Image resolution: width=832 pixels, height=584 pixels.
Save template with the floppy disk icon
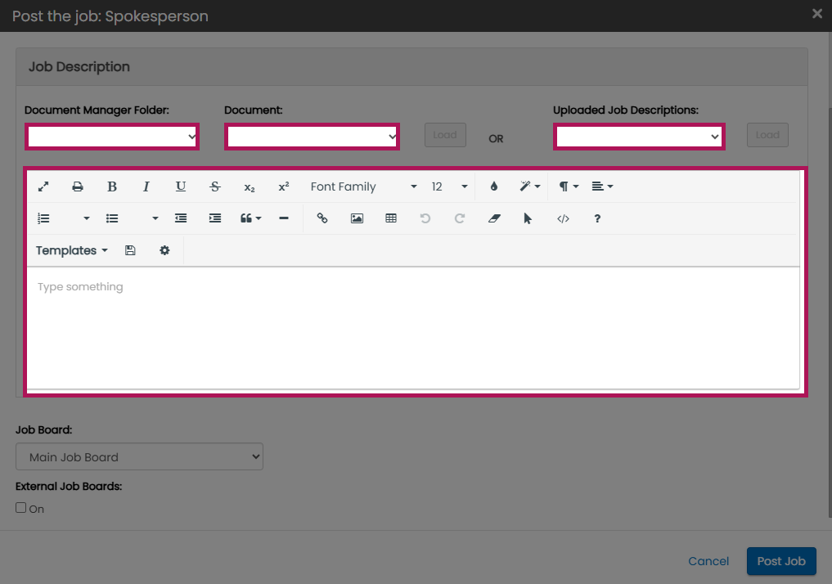[130, 250]
